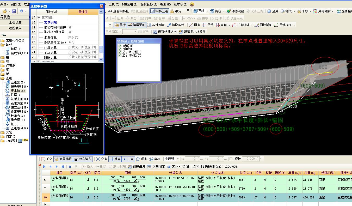Toggle 显示详细公式 checkbox
Screen dimensions: 352x206
tap(120, 55)
